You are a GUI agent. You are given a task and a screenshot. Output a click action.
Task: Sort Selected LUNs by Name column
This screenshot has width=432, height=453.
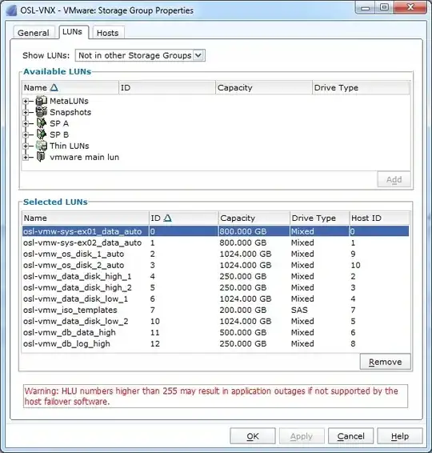click(x=85, y=218)
